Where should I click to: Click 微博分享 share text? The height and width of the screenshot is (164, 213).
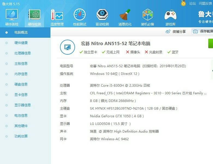pos(179,32)
